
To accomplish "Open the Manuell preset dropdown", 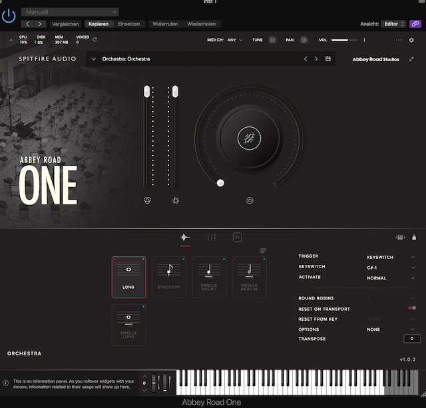I will click(x=70, y=12).
